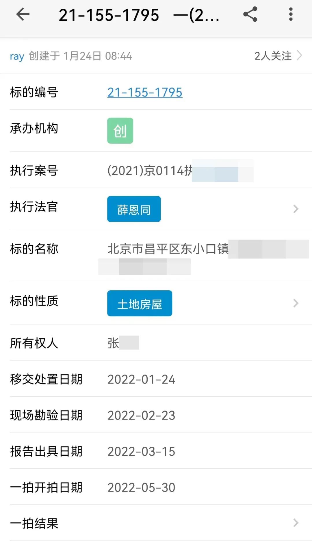Open the 2人关注 followers list

tap(277, 56)
